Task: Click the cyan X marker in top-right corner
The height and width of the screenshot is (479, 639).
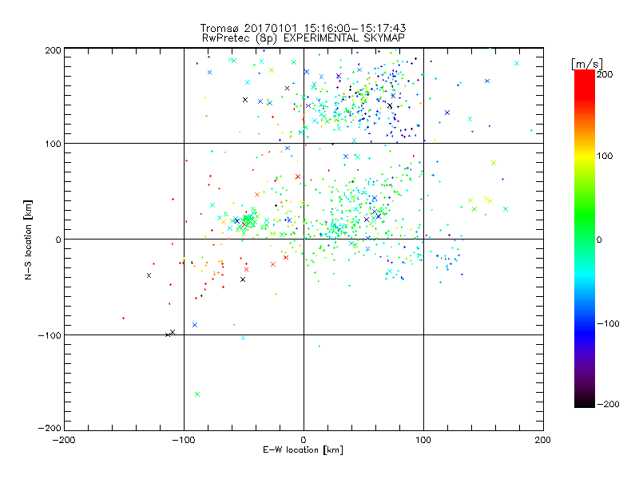Action: pos(517,63)
